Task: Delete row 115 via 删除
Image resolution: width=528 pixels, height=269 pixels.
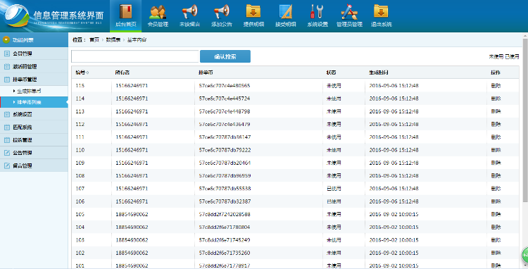Action: click(496, 85)
